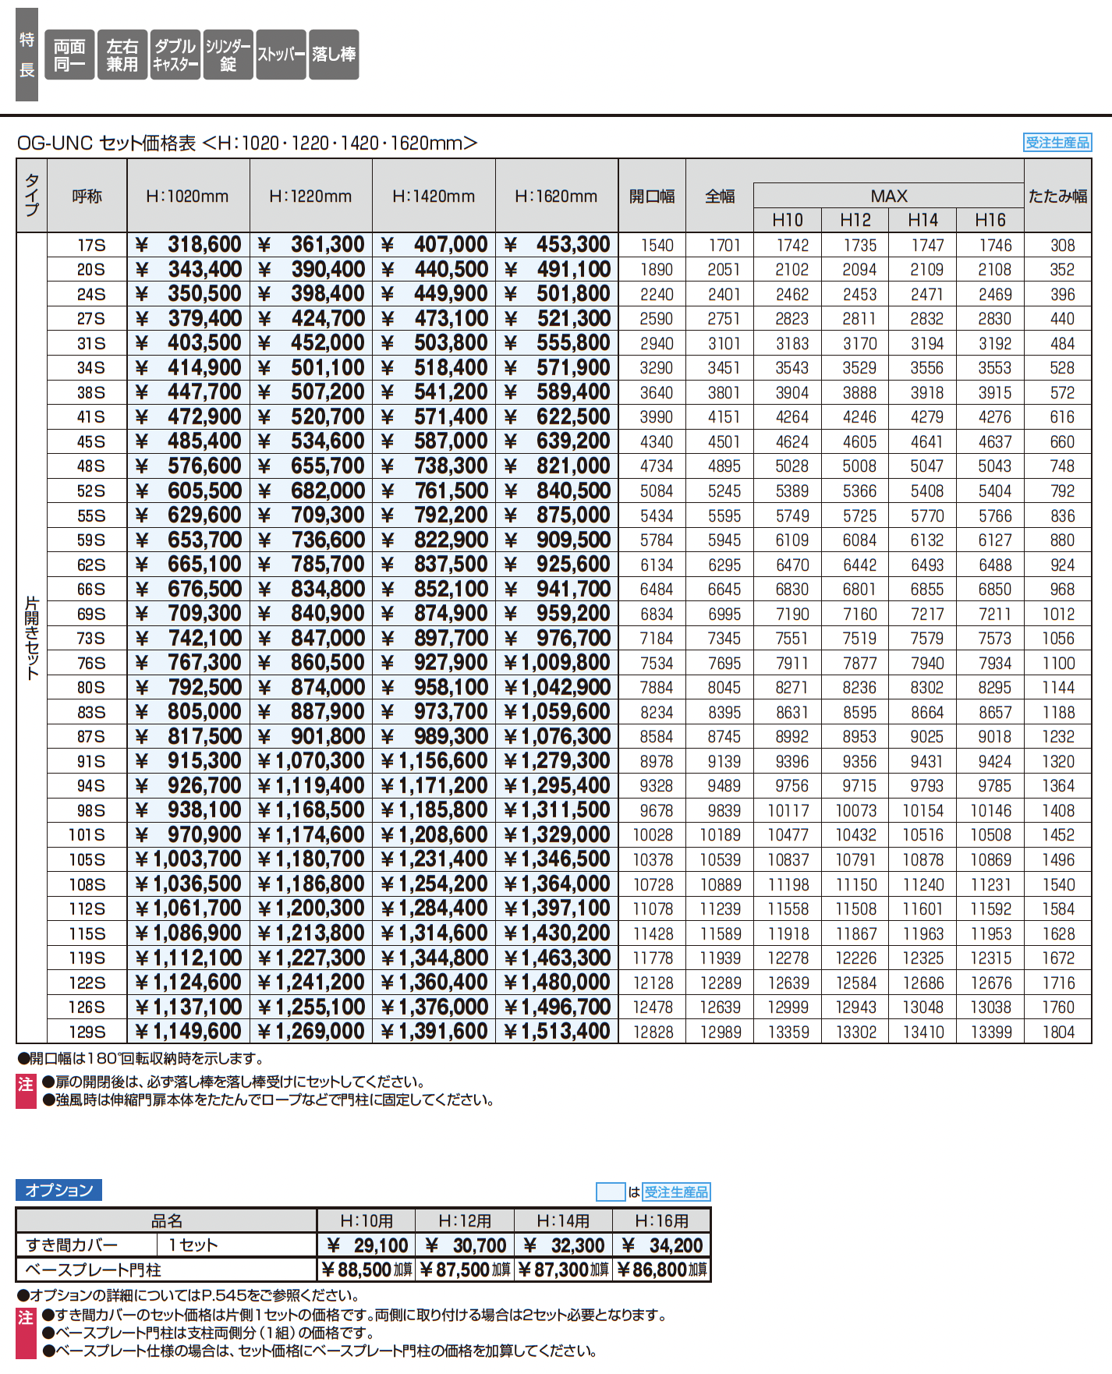
Task: Click the シリンダー錠 feature badge
Action: tap(228, 55)
